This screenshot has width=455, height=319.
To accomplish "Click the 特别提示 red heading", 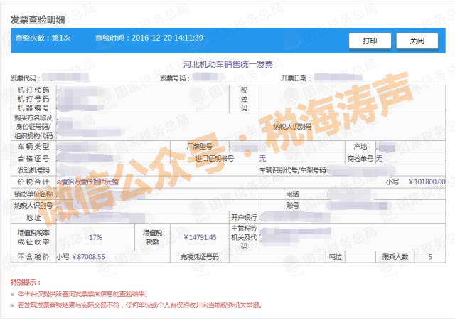I will click(26, 283).
